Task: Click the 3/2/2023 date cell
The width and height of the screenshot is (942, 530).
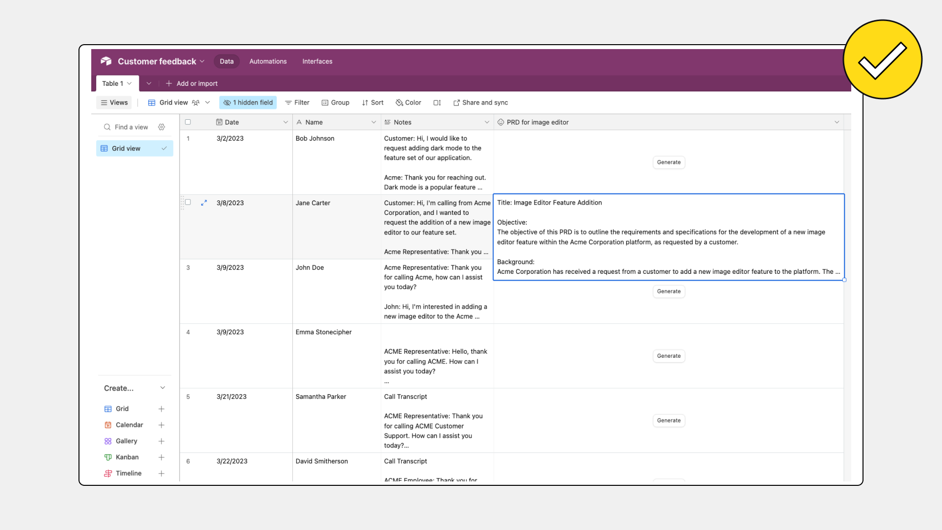Action: coord(253,162)
